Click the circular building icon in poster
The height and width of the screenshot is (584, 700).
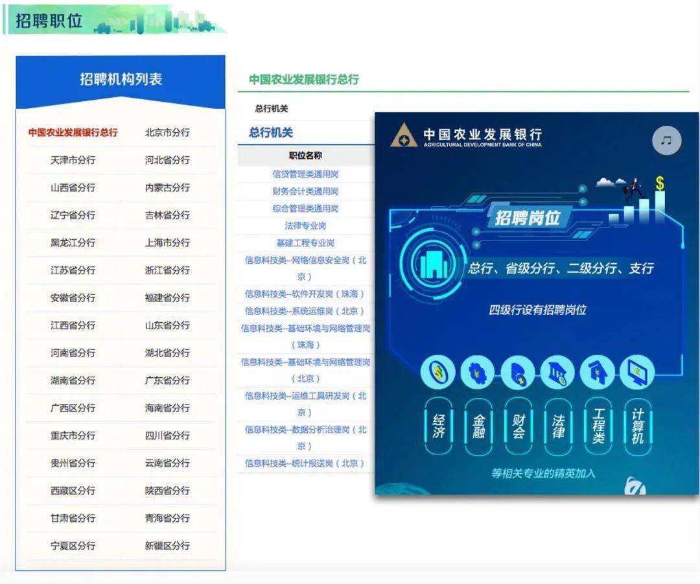point(432,263)
